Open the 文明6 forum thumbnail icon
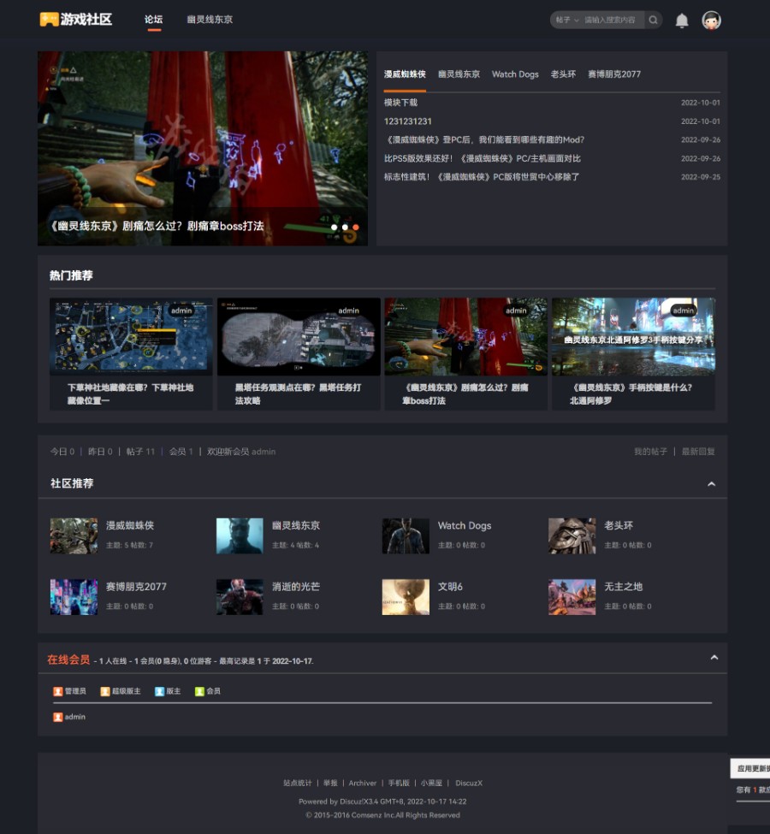 (x=406, y=597)
